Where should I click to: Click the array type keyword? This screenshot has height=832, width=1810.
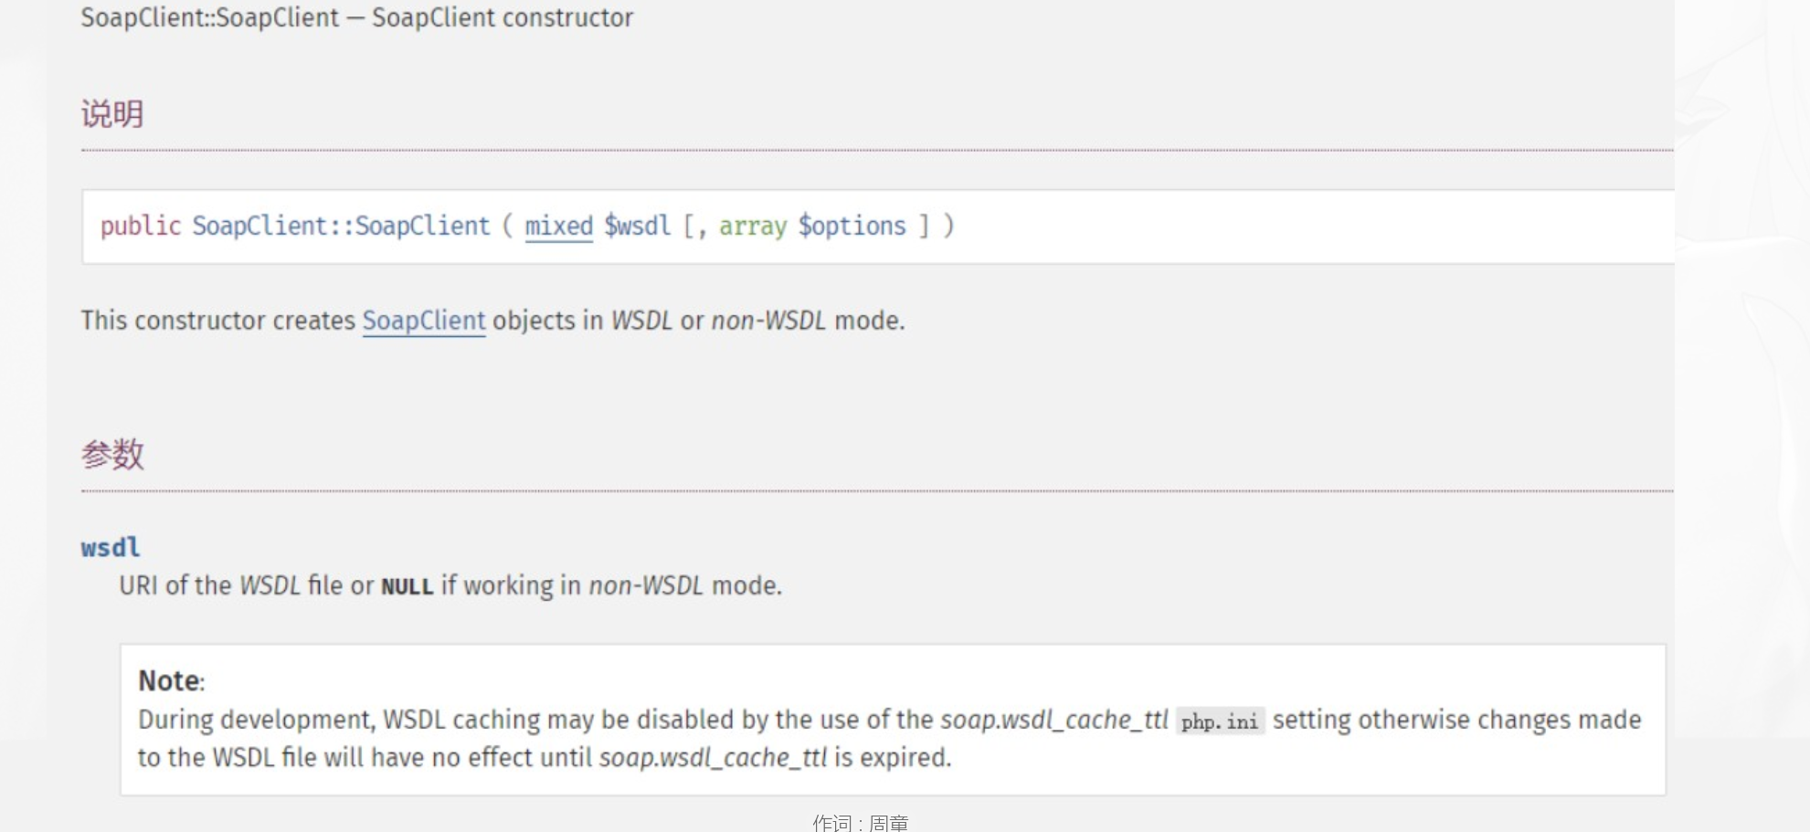pyautogui.click(x=753, y=226)
